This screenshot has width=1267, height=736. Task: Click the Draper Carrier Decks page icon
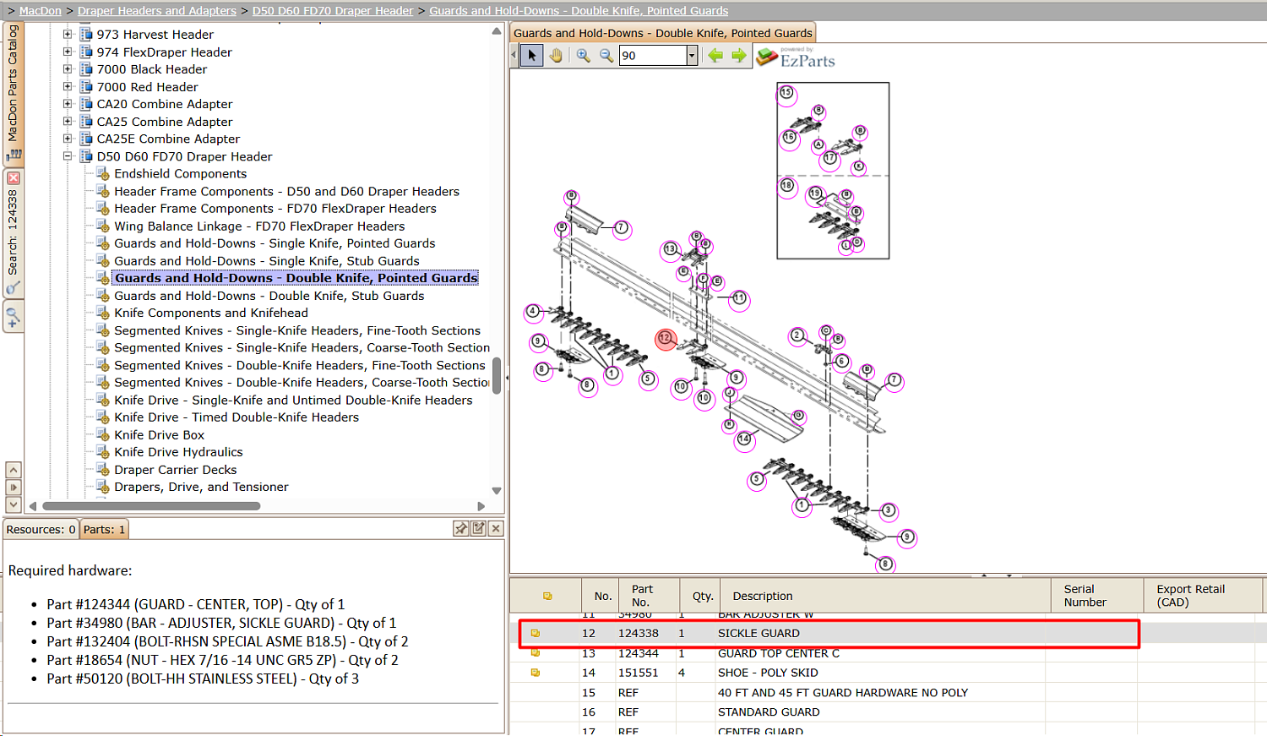[x=103, y=470]
